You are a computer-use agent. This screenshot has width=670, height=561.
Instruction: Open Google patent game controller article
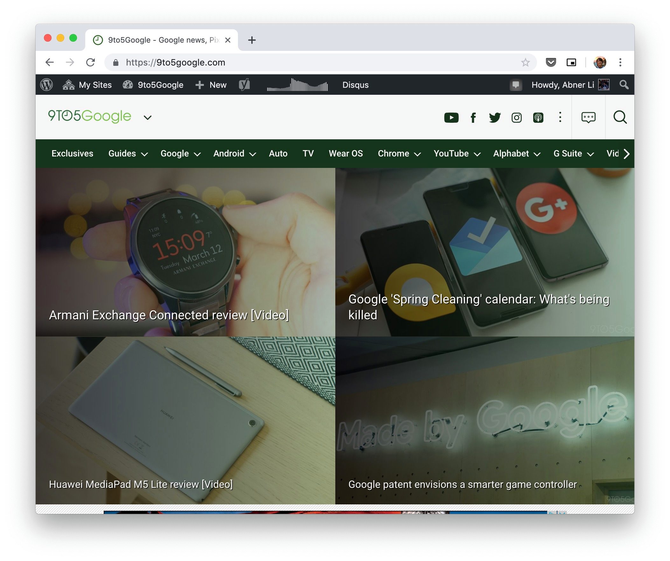click(x=462, y=484)
